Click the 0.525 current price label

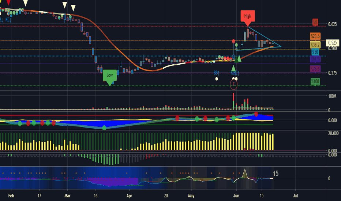tap(333, 43)
